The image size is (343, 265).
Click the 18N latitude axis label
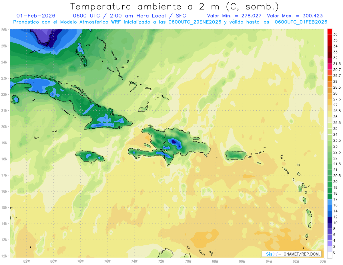(x=4, y=159)
